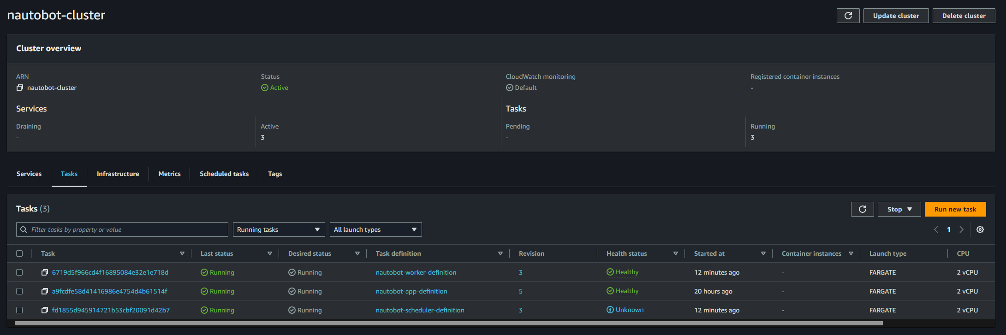Sort by Container instances column
The image size is (1006, 335).
pos(851,253)
